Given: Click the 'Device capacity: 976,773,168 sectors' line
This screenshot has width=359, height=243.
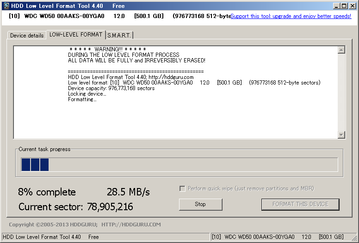Looking at the screenshot, I should 111,88.
